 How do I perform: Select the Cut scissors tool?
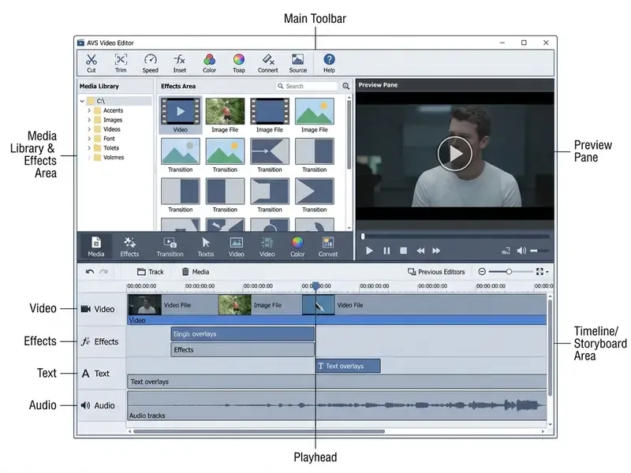91,63
